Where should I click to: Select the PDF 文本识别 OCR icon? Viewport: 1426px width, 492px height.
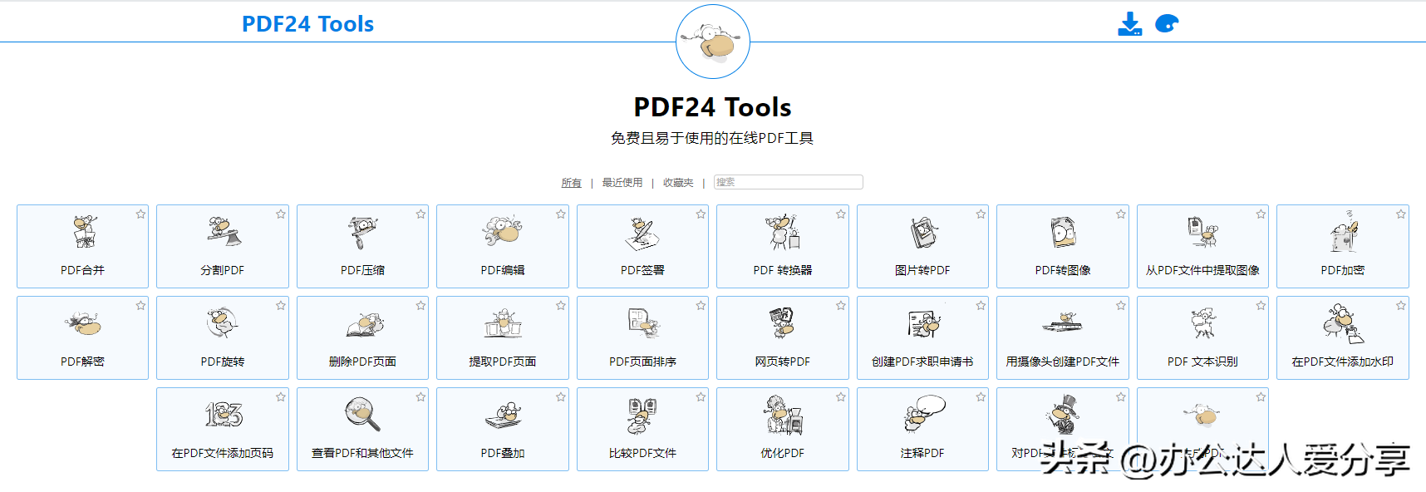(x=1202, y=323)
